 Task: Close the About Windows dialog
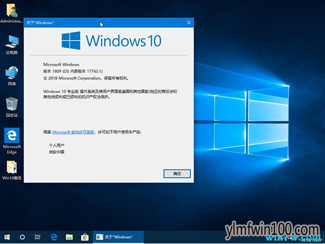click(189, 23)
